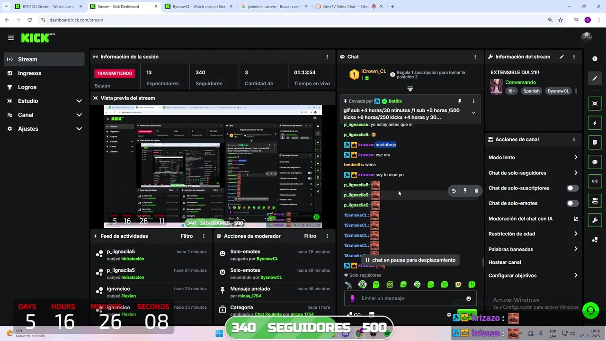Click the browser address bar

[x=294, y=20]
